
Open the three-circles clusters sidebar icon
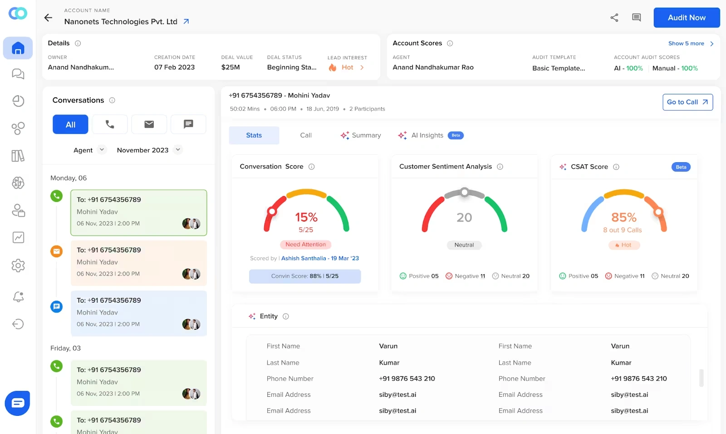point(18,129)
